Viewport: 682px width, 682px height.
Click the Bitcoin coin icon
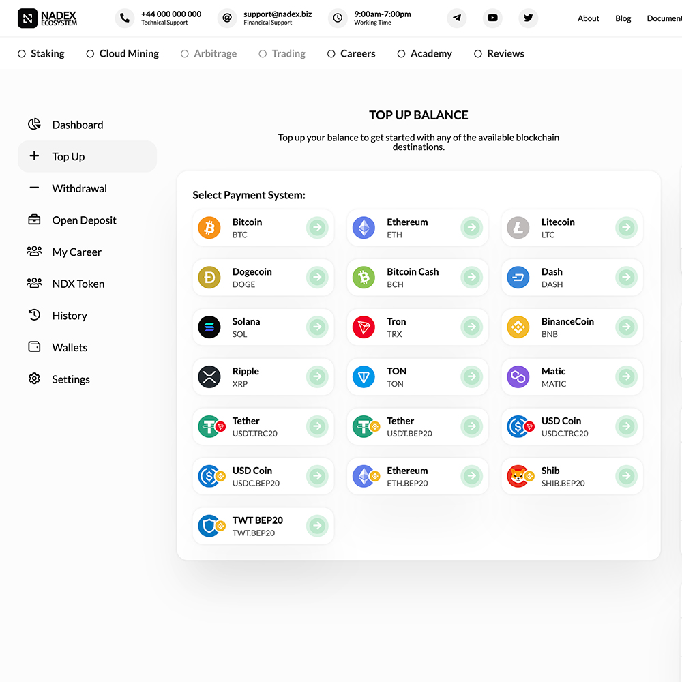pos(209,228)
